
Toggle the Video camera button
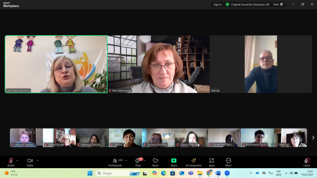[x=30, y=162]
